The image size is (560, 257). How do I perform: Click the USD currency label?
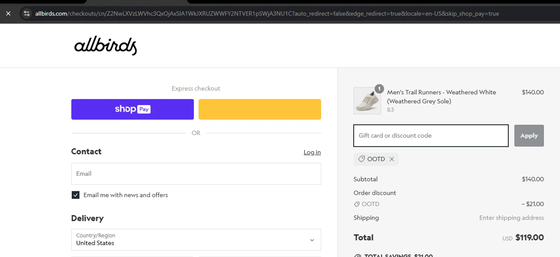click(507, 238)
